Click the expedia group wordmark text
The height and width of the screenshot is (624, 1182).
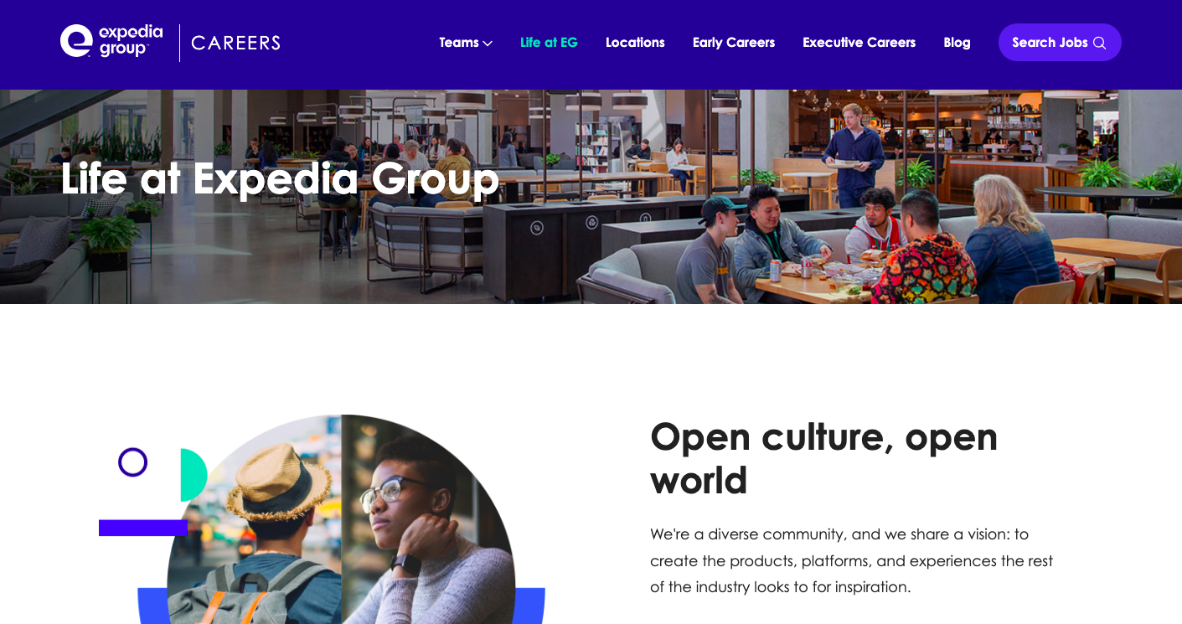point(131,40)
